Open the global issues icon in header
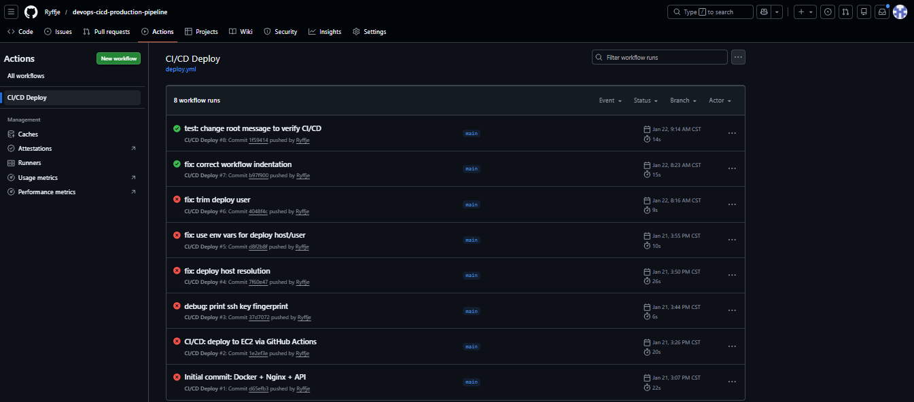Screen dimensions: 914x402 coord(827,12)
